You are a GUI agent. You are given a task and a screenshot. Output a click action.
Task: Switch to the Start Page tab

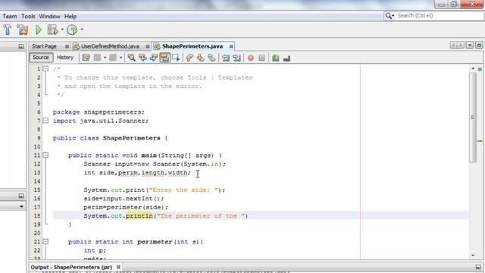pos(44,46)
